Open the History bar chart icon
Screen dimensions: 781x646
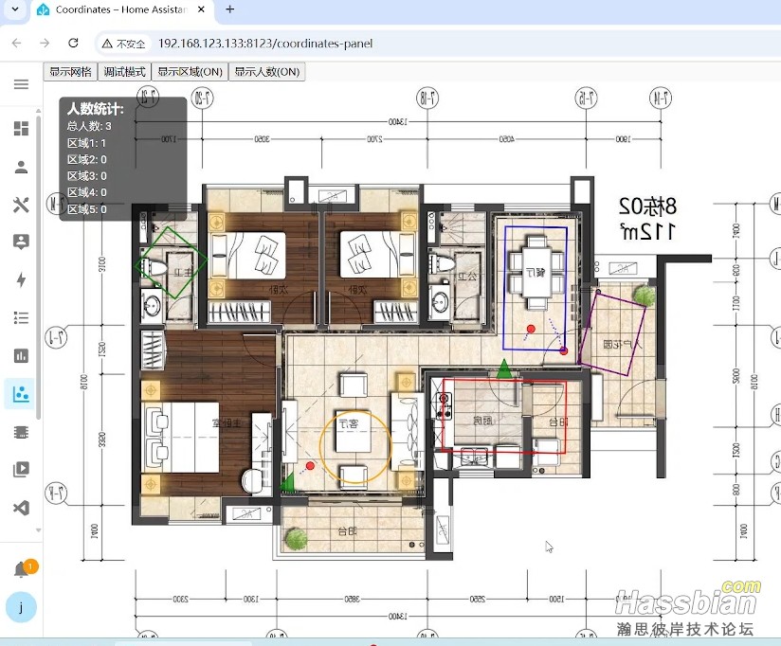pyautogui.click(x=21, y=356)
